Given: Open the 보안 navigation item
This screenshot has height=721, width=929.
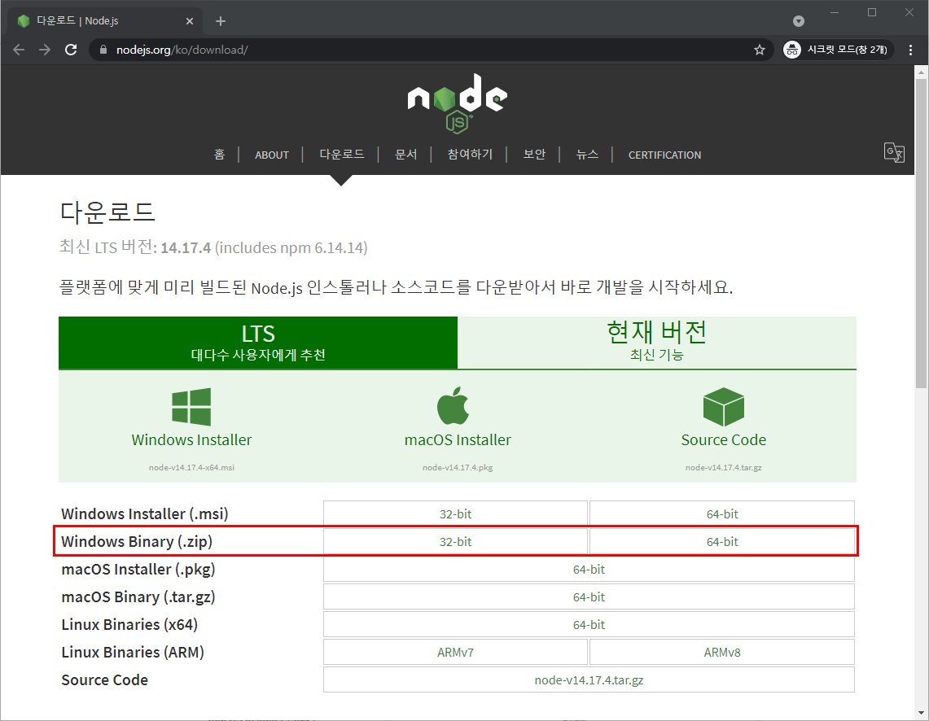Looking at the screenshot, I should (534, 155).
